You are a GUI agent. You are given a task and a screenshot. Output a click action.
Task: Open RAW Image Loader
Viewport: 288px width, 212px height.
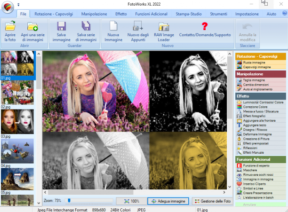164,31
